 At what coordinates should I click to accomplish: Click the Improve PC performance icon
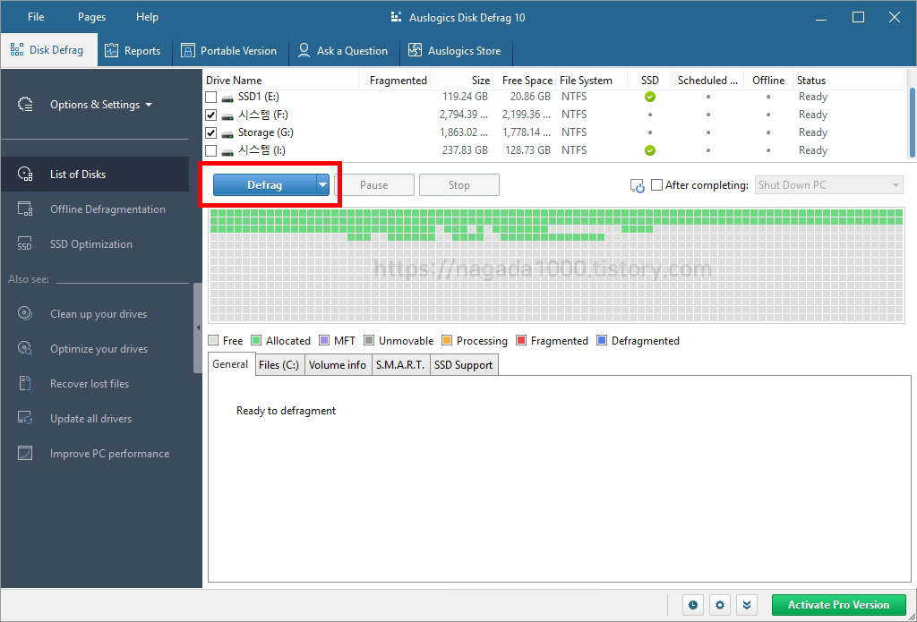(x=25, y=454)
